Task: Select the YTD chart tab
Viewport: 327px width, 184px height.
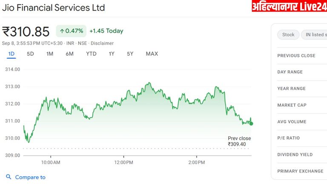Action: point(91,54)
